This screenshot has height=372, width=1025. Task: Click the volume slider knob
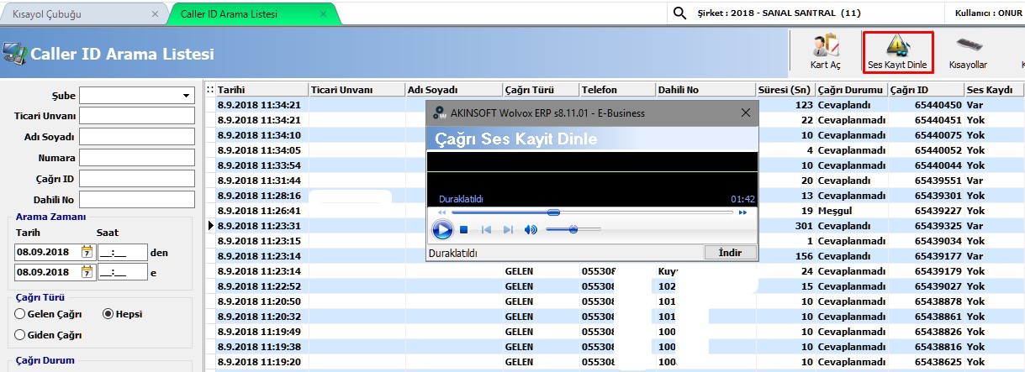(573, 228)
